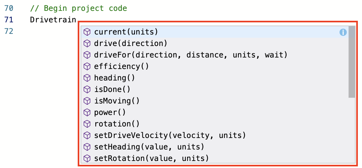The image size is (362, 168).
Task: Click the cube icon next to isDone()
Action: [87, 89]
